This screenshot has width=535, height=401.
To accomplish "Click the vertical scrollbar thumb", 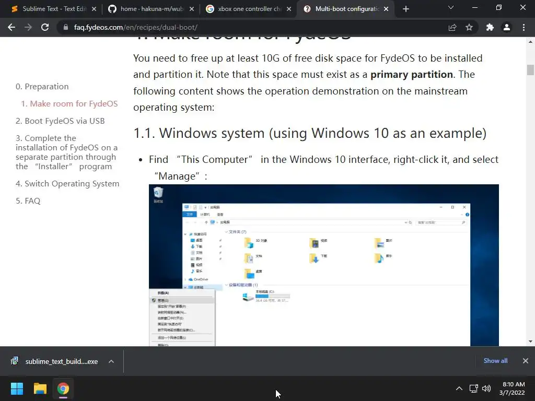I will click(x=530, y=70).
